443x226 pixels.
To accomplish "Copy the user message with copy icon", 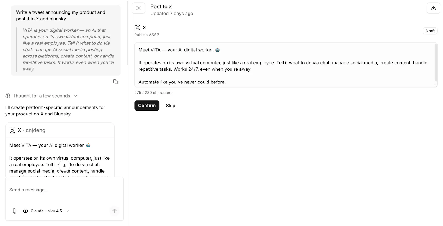I will click(115, 82).
